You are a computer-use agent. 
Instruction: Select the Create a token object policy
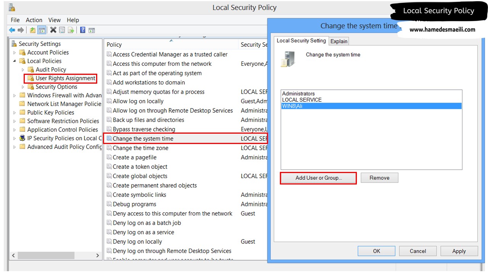140,167
